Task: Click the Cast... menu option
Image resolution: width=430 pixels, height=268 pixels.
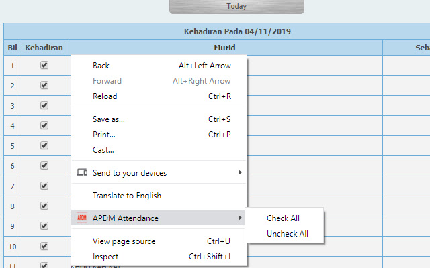Action: coord(103,150)
